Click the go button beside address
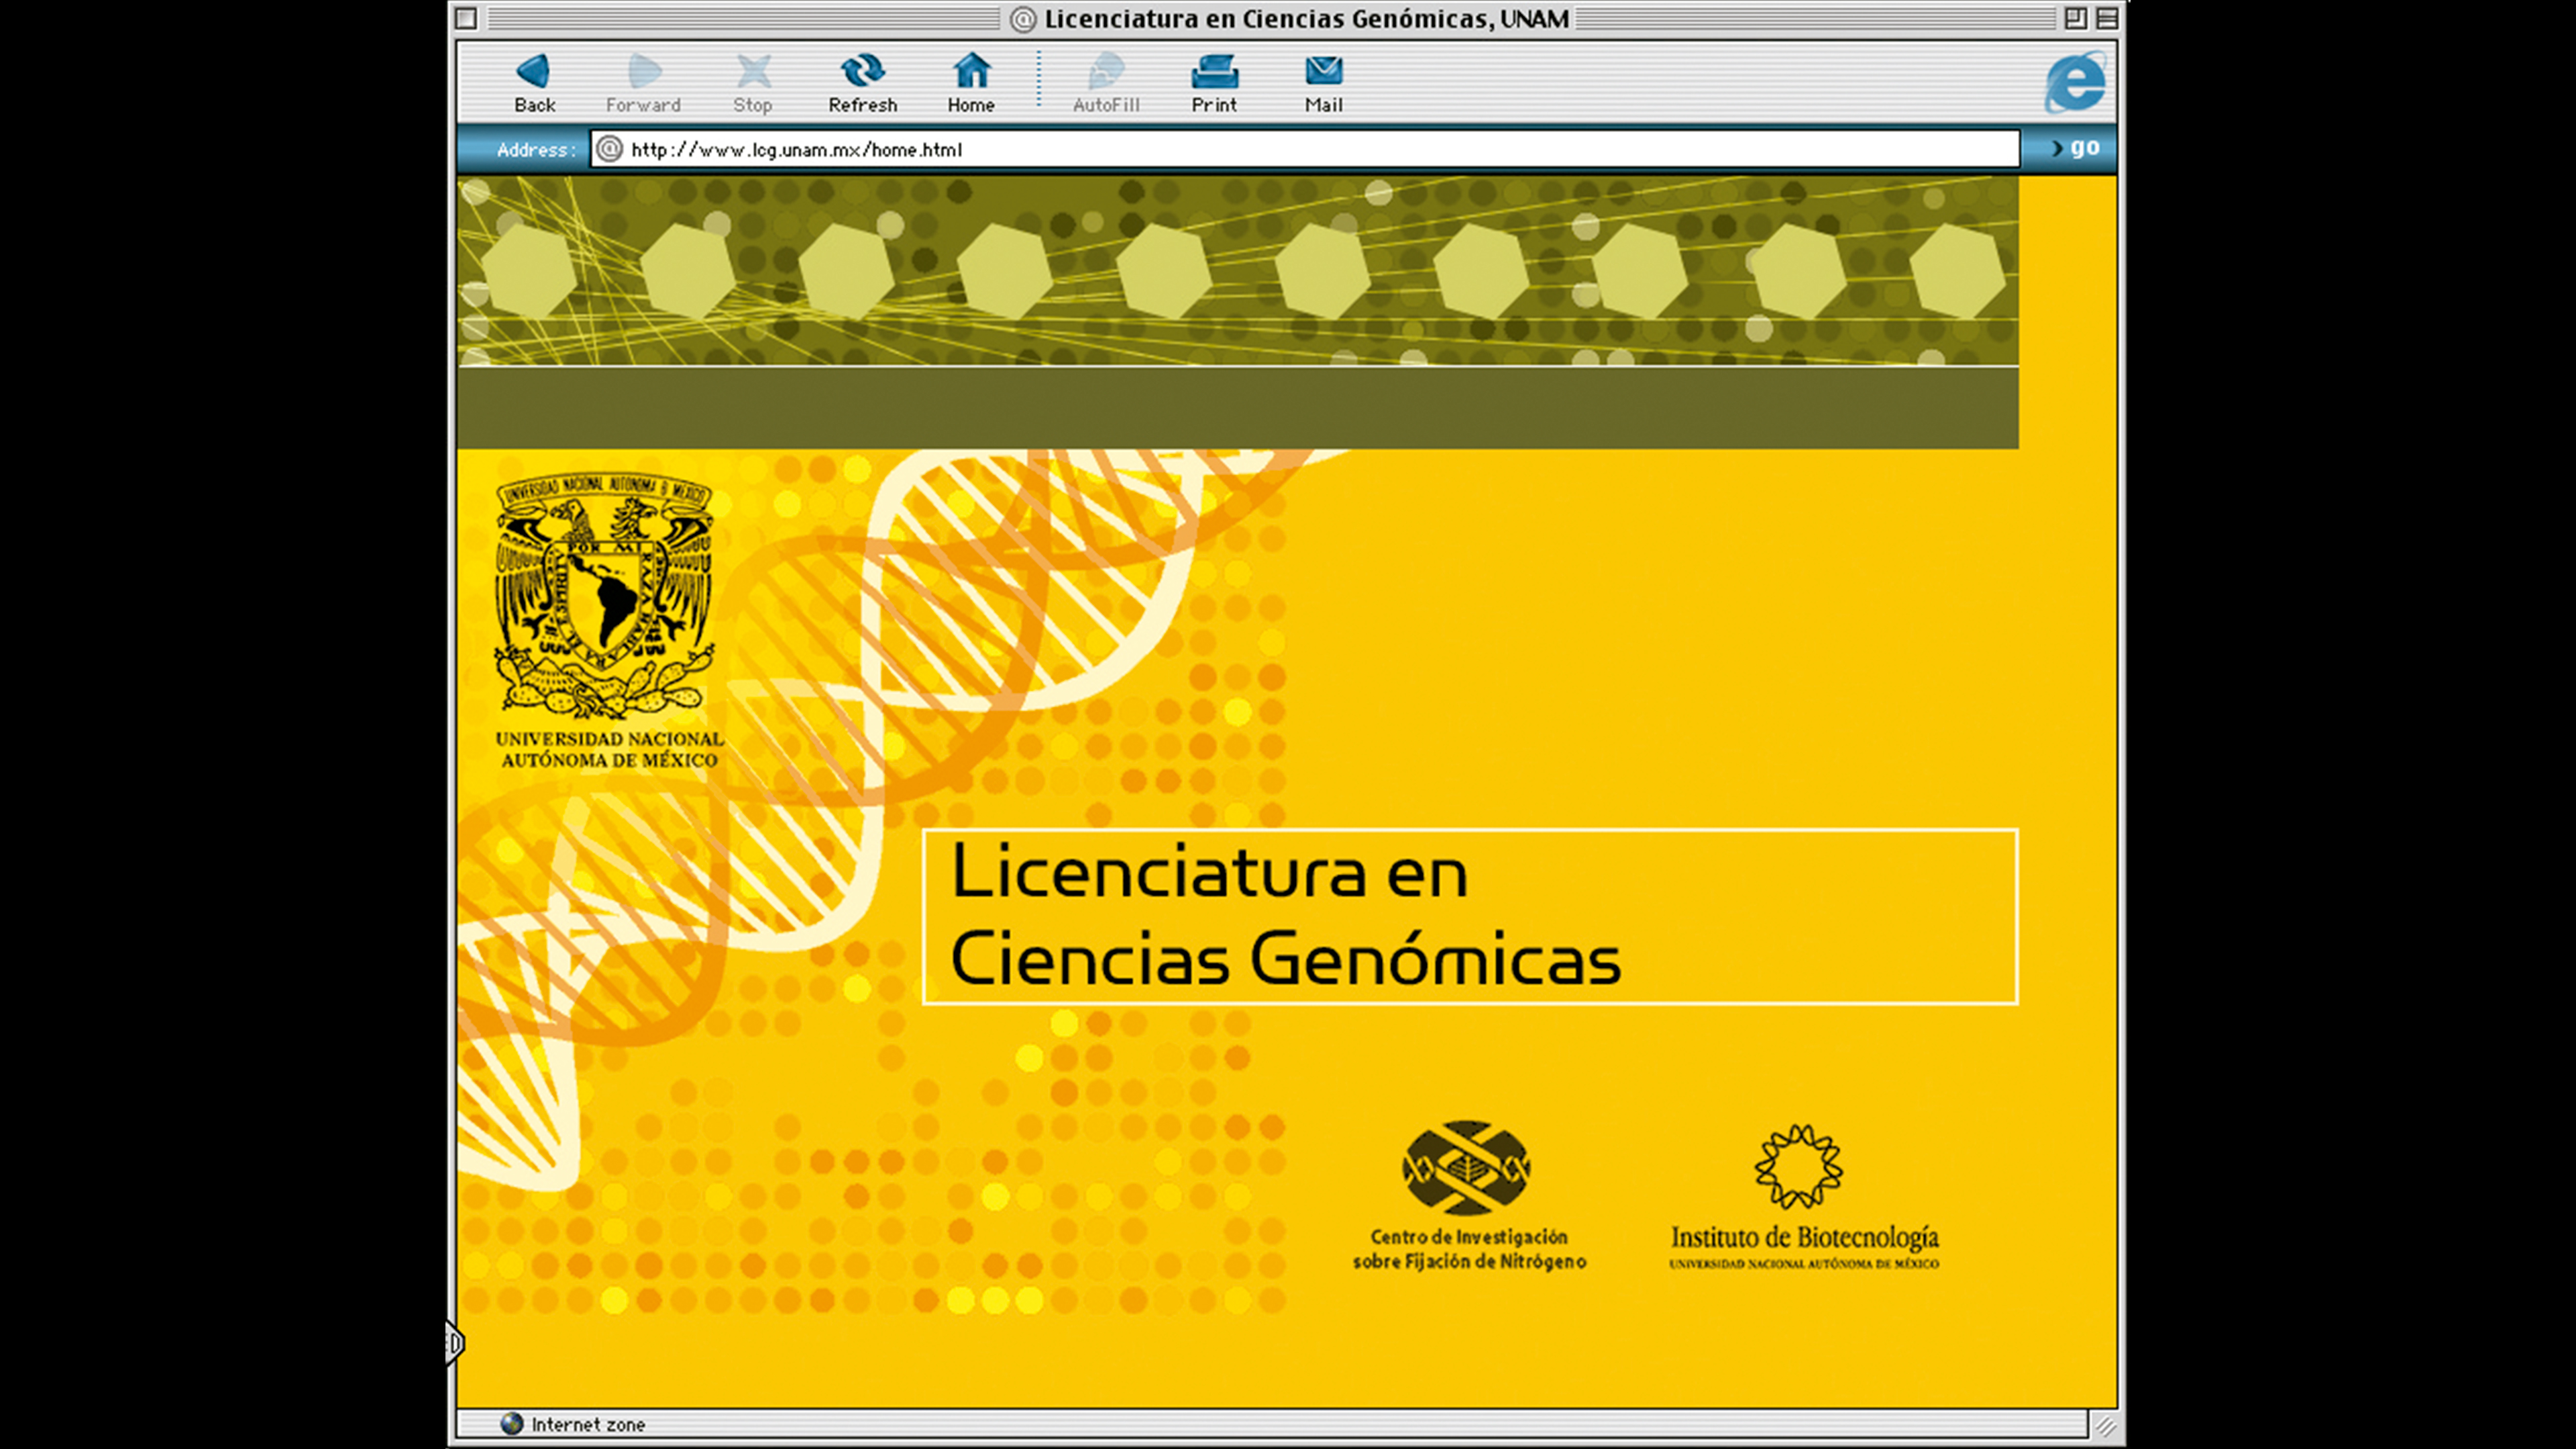The image size is (2576, 1449). [2075, 148]
